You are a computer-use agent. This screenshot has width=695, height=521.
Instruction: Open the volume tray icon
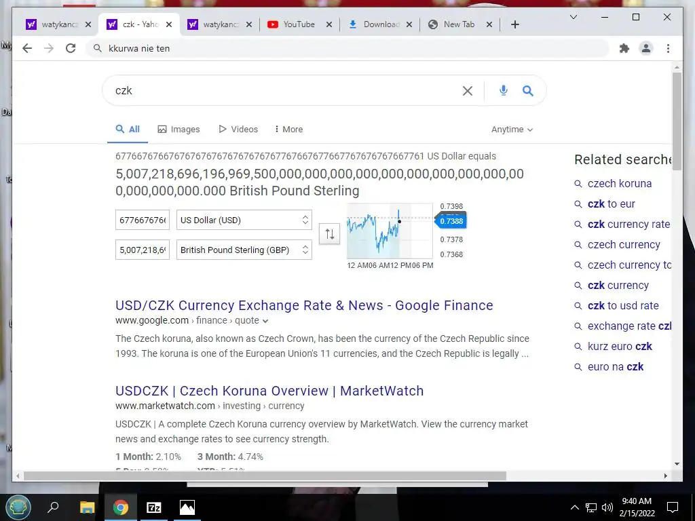[x=607, y=507]
